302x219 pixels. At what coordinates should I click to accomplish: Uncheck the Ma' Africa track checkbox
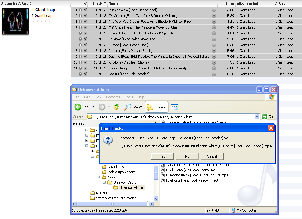point(85,27)
